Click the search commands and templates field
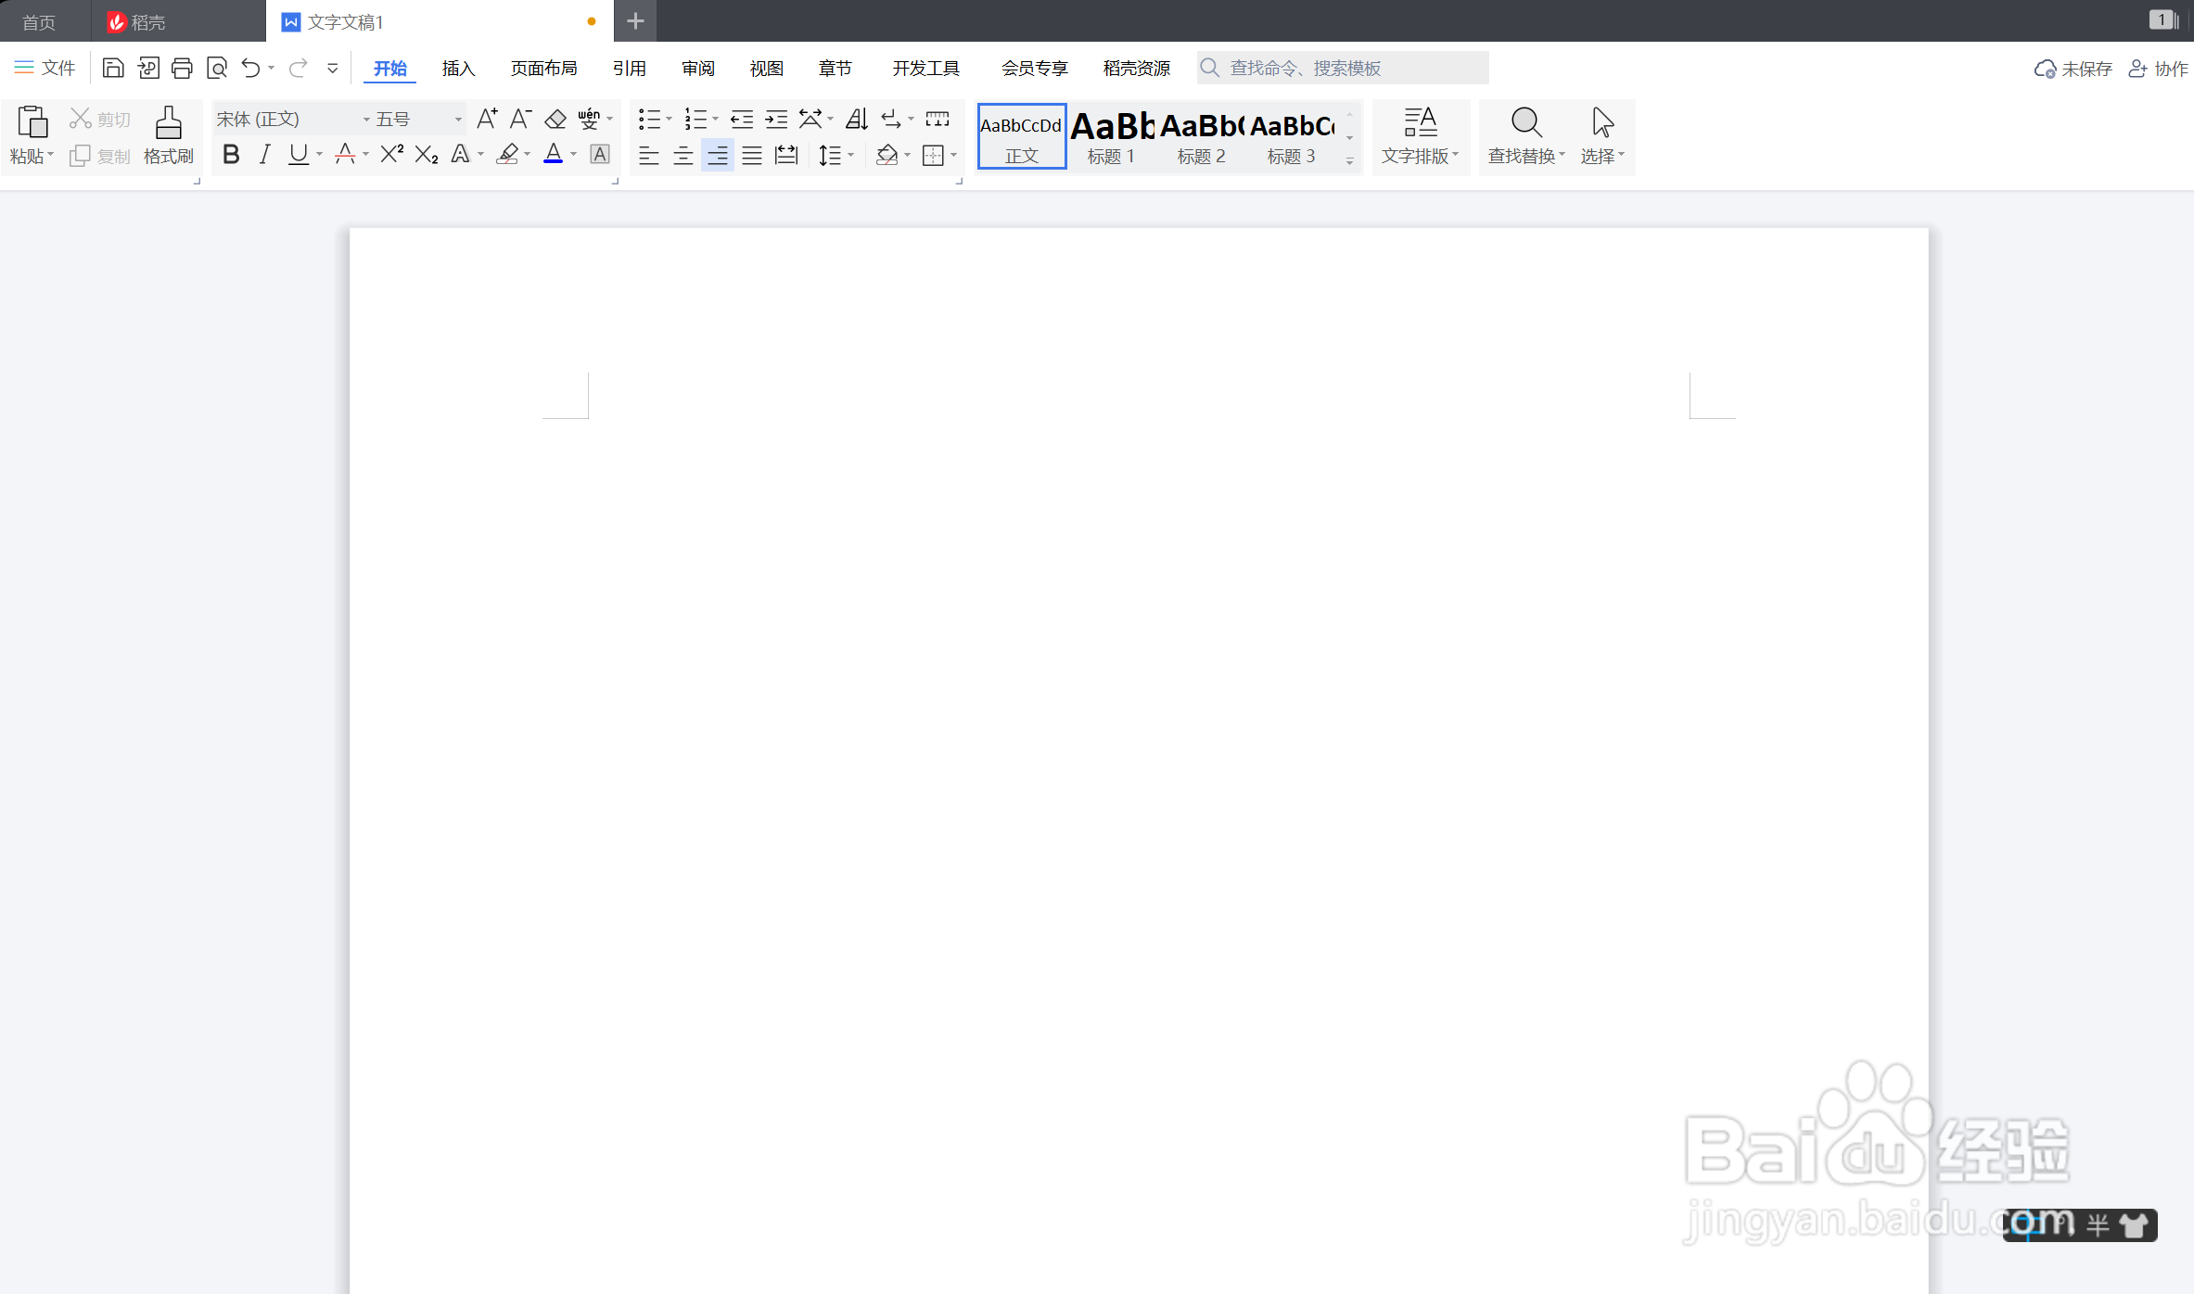Viewport: 2194px width, 1294px height. pyautogui.click(x=1343, y=68)
